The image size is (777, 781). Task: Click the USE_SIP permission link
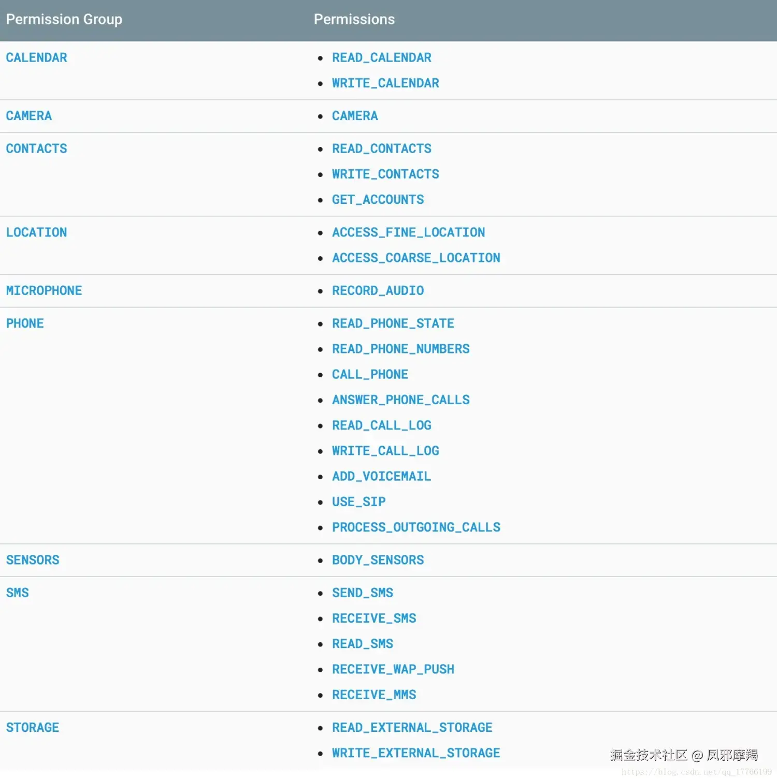click(x=358, y=502)
